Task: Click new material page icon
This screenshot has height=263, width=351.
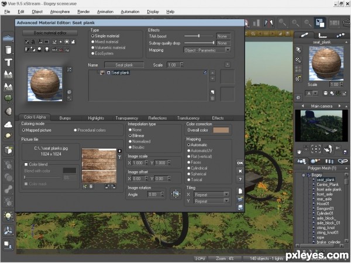Action: click(240, 191)
